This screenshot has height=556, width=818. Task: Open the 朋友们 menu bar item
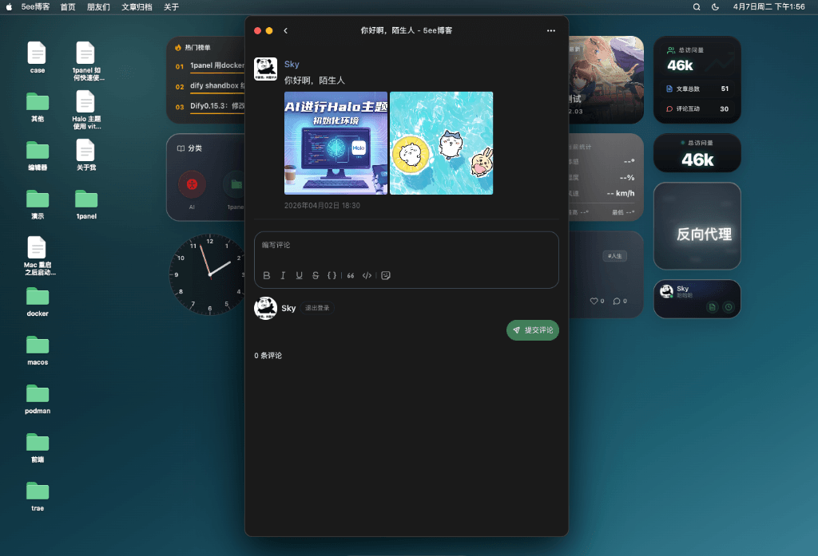point(98,6)
